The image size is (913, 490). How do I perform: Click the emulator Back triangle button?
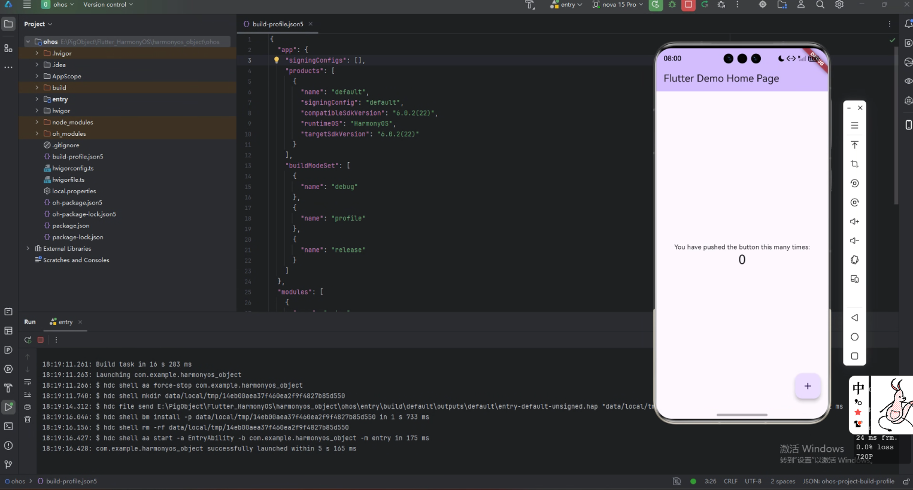tap(854, 318)
